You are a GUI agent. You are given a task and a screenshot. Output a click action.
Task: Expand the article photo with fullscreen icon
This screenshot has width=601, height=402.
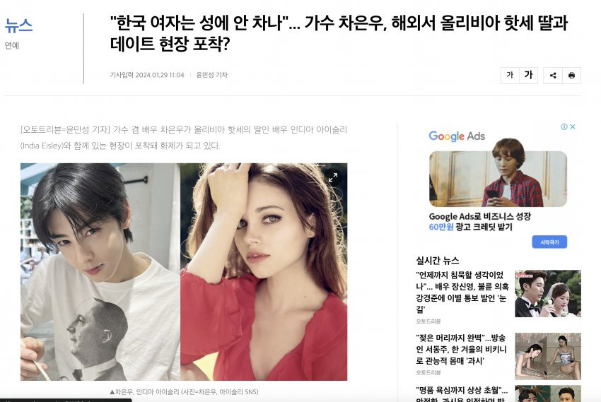click(x=333, y=177)
